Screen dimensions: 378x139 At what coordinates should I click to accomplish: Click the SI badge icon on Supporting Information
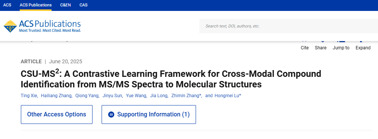pyautogui.click(x=111, y=115)
